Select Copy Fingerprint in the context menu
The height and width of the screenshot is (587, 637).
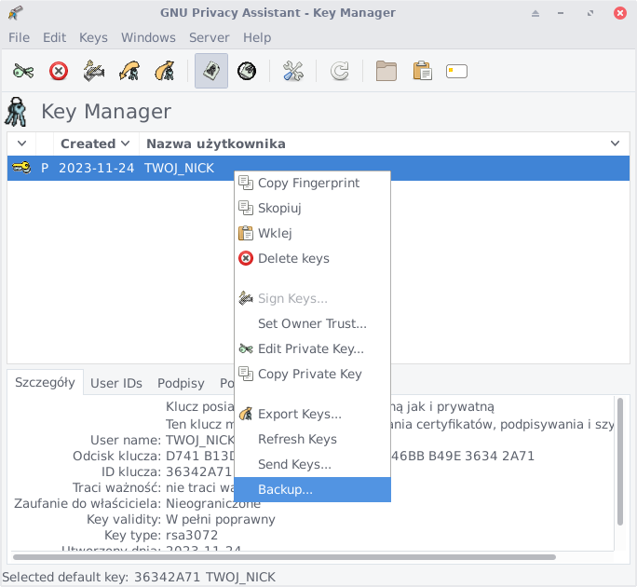[308, 183]
